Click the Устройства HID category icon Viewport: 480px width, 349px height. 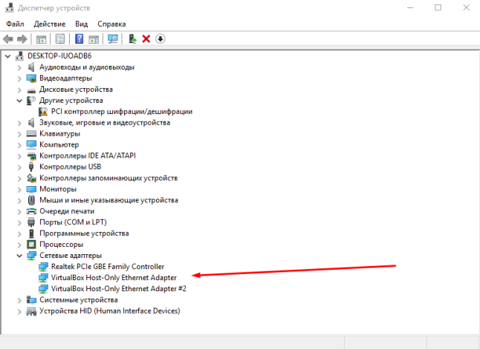[31, 311]
